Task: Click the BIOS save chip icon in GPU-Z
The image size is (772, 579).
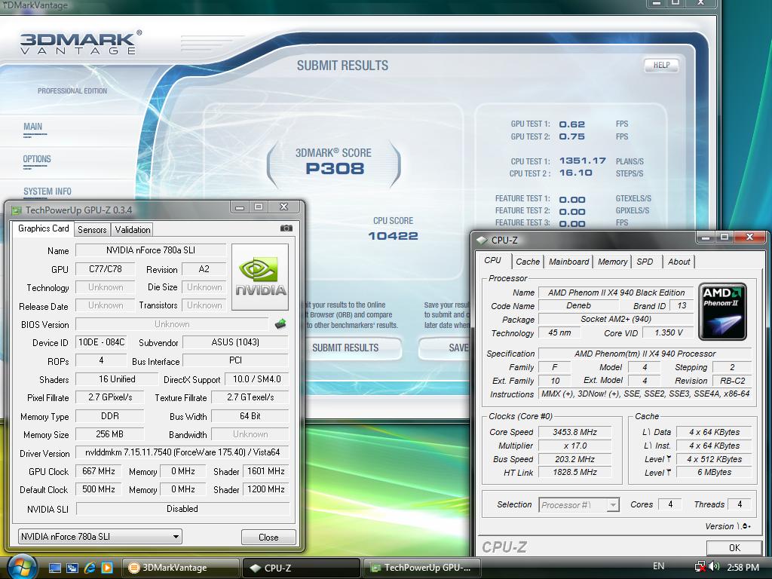Action: click(280, 324)
